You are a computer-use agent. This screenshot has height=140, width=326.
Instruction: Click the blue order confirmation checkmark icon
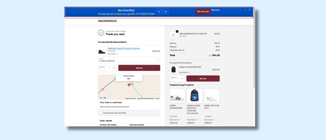click(101, 33)
